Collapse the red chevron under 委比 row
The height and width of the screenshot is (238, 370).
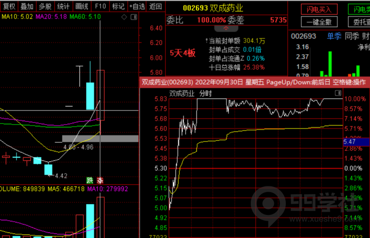pyautogui.click(x=226, y=28)
